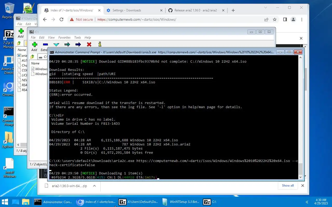Open the Favorites menu in 7-Zip
The image size is (332, 207).
pyautogui.click(x=64, y=38)
